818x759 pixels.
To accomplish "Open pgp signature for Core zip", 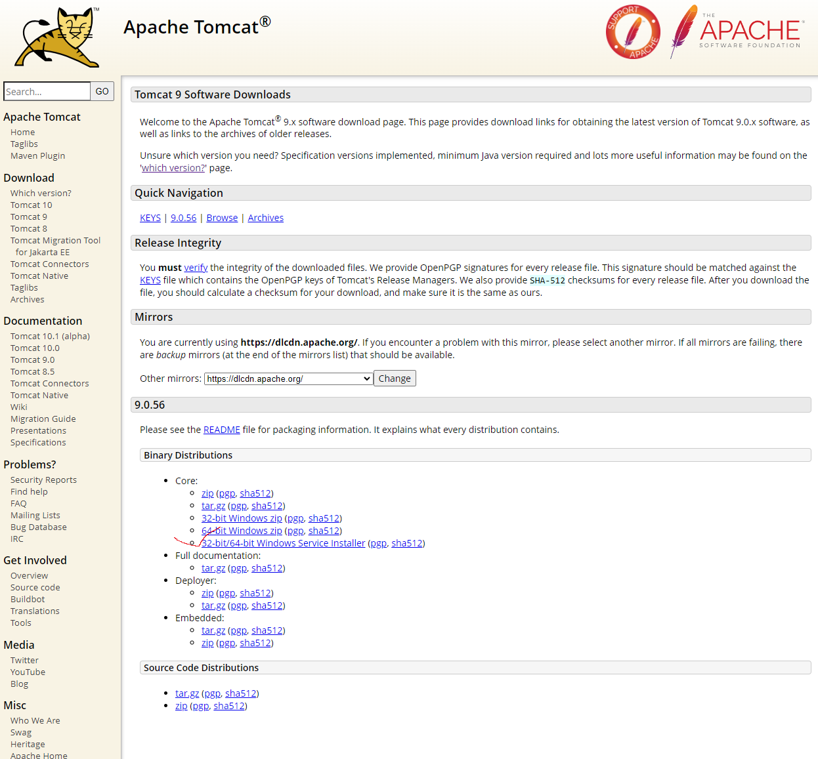I will point(227,493).
